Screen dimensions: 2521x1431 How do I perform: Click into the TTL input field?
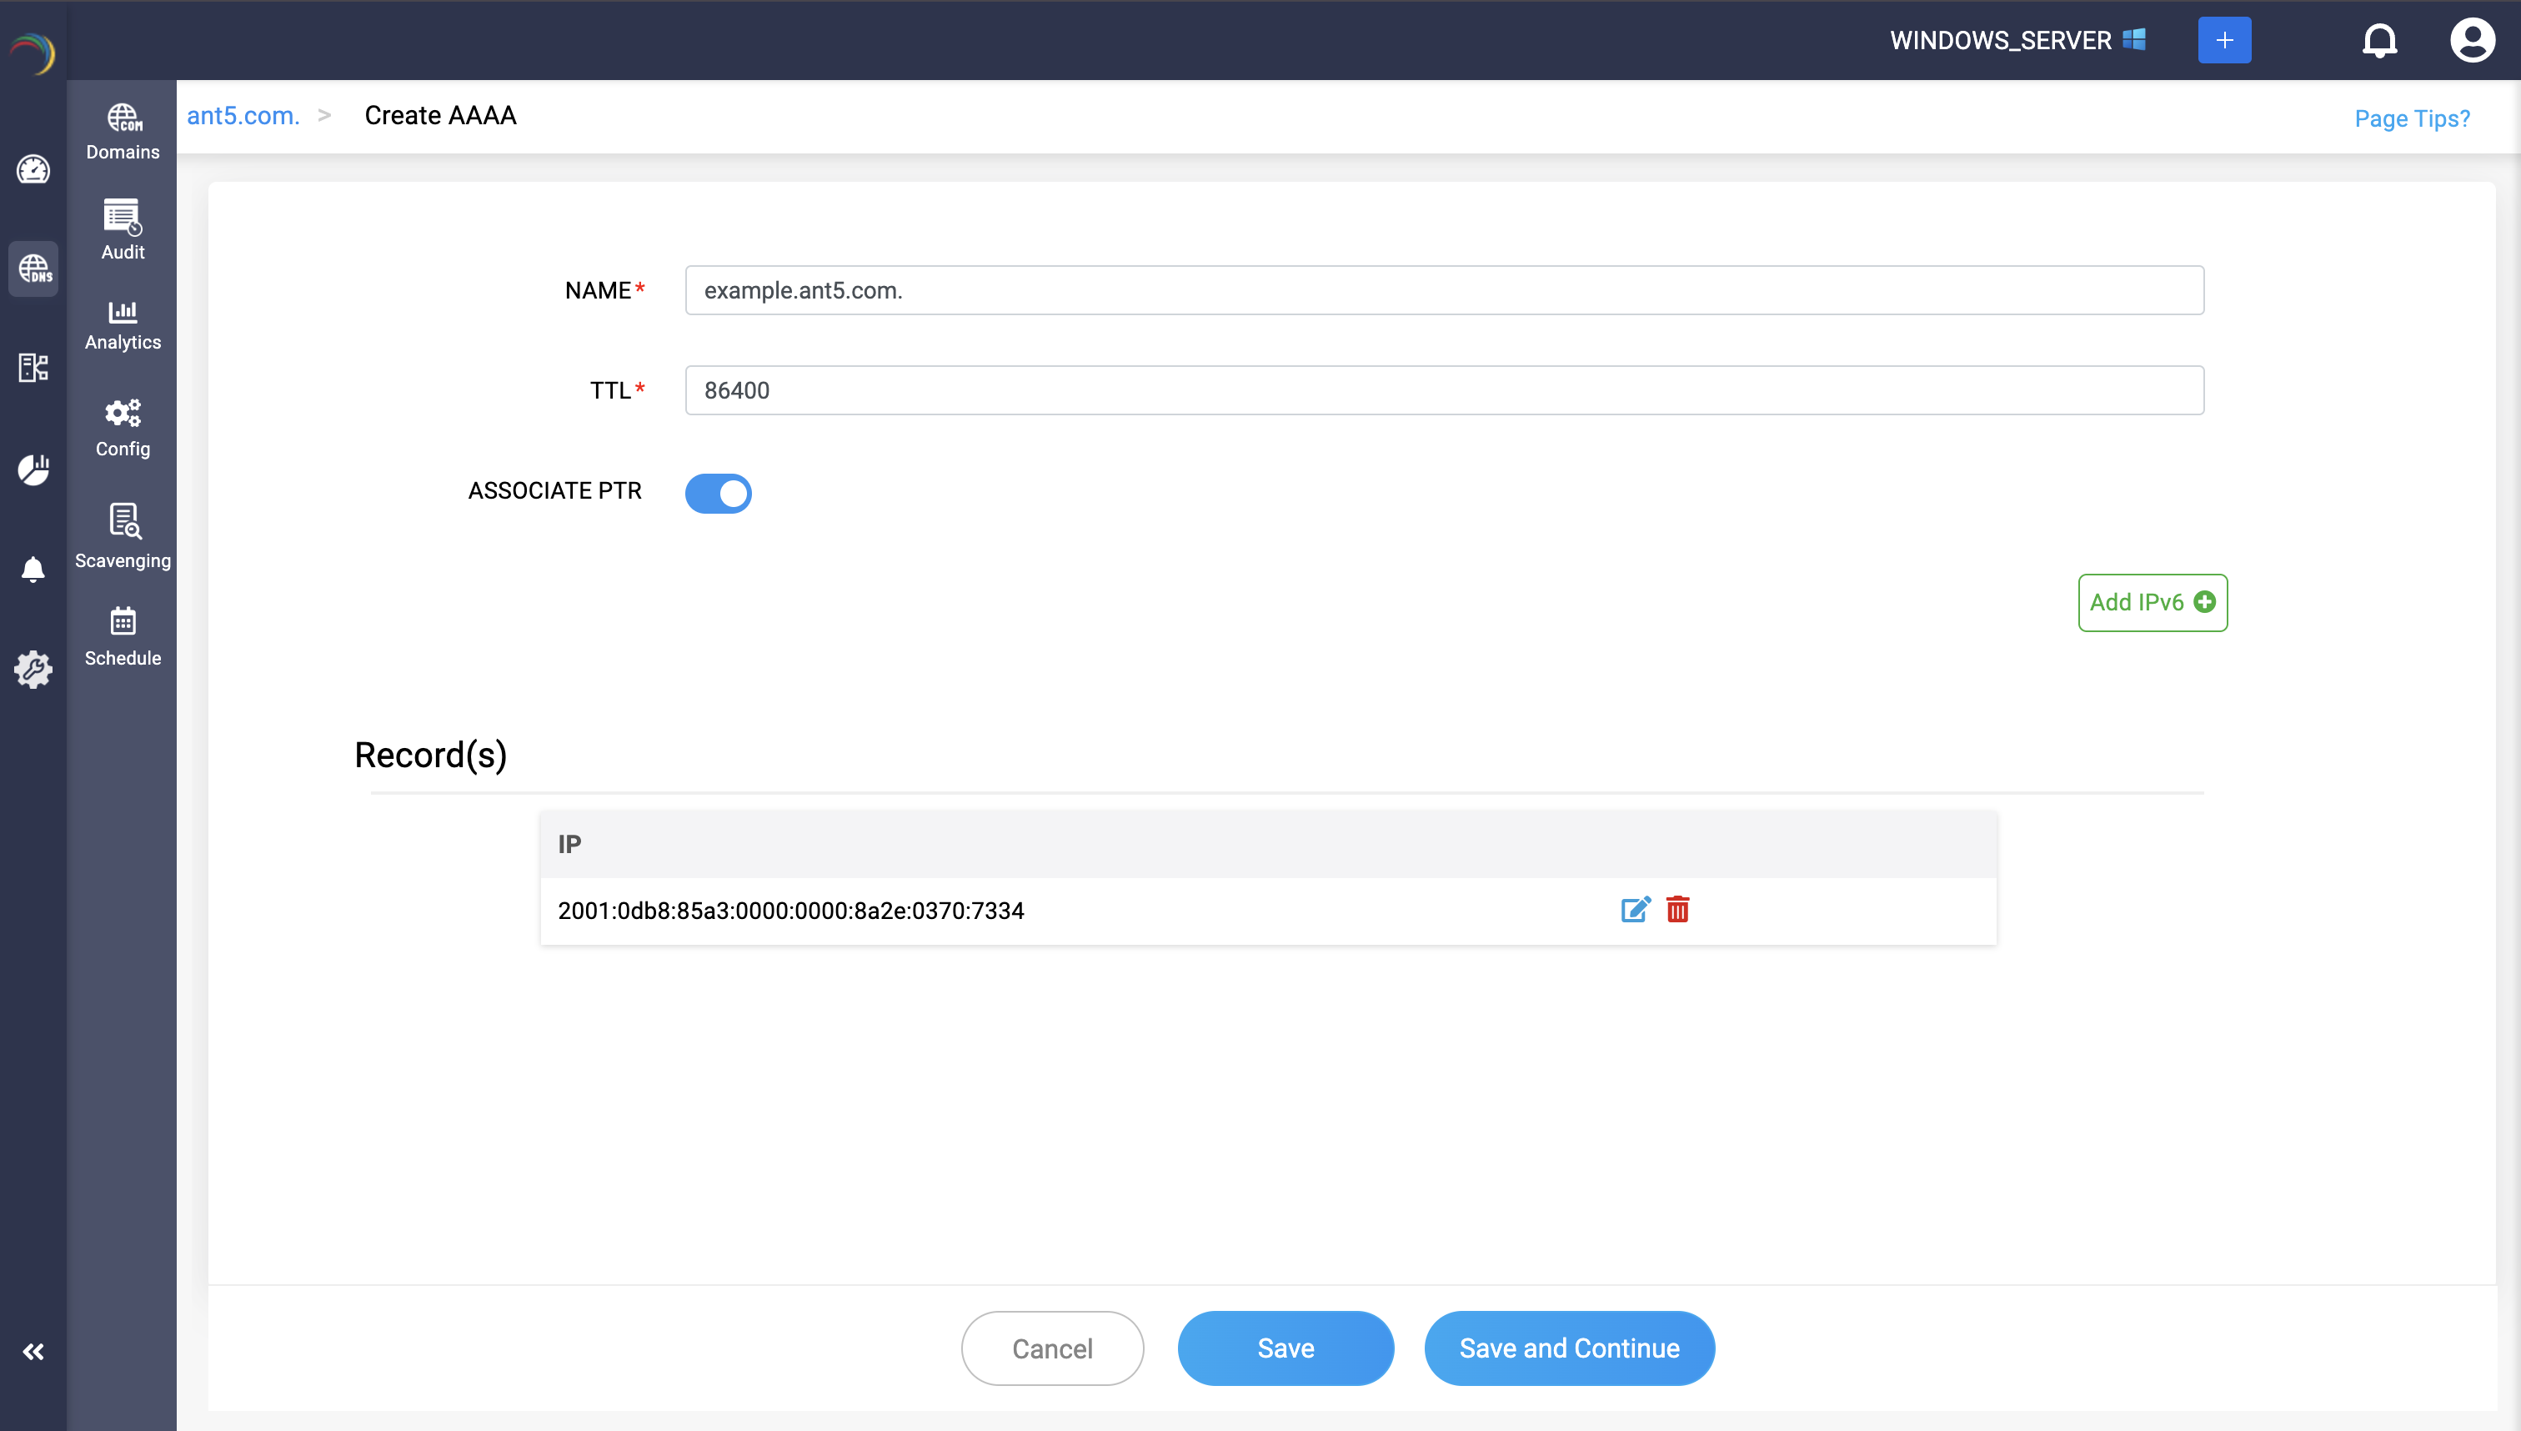[1443, 390]
